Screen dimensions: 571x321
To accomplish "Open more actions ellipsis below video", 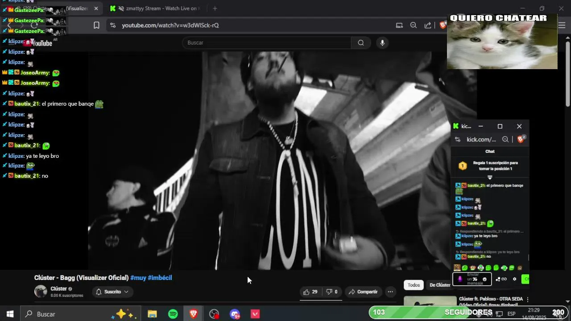I will point(390,292).
